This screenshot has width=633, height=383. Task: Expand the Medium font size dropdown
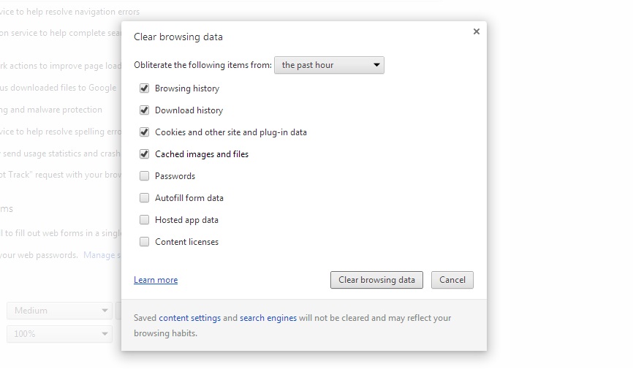pyautogui.click(x=59, y=311)
